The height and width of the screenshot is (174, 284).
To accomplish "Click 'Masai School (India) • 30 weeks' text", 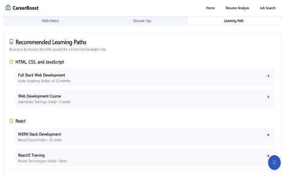I will point(40,140).
